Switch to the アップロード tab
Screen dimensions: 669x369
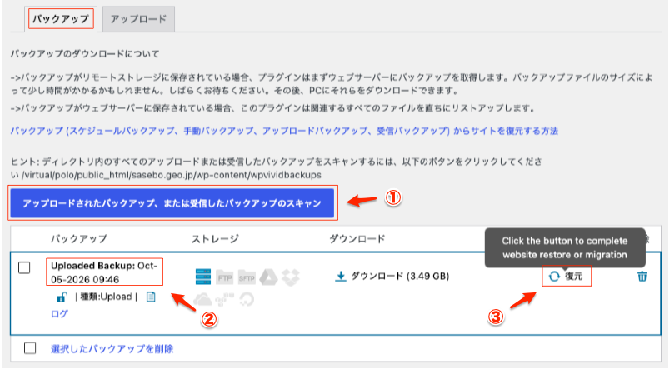click(x=138, y=19)
